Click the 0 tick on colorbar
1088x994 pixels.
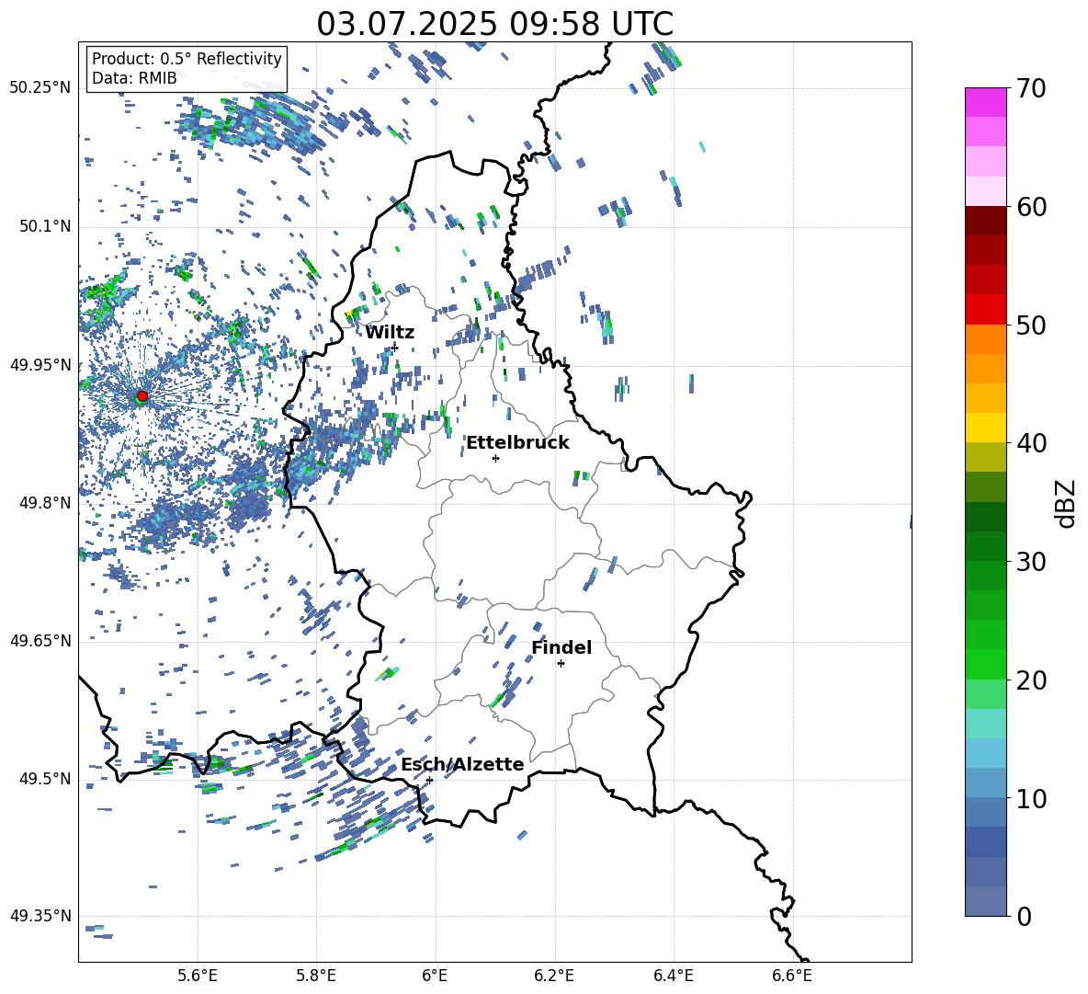pyautogui.click(x=1025, y=916)
